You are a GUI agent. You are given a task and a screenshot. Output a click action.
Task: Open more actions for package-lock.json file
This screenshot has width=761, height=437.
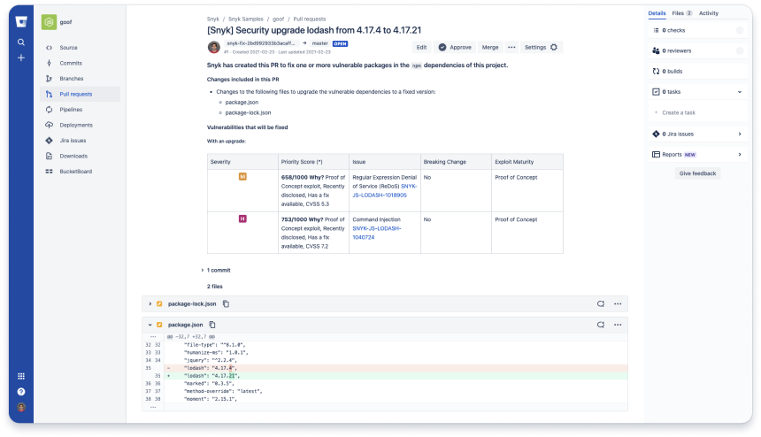click(x=618, y=303)
